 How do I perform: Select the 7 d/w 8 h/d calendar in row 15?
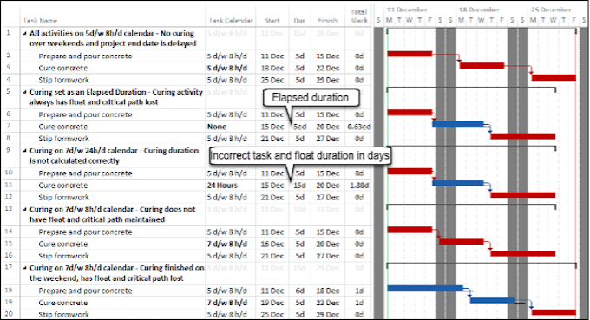coord(227,244)
